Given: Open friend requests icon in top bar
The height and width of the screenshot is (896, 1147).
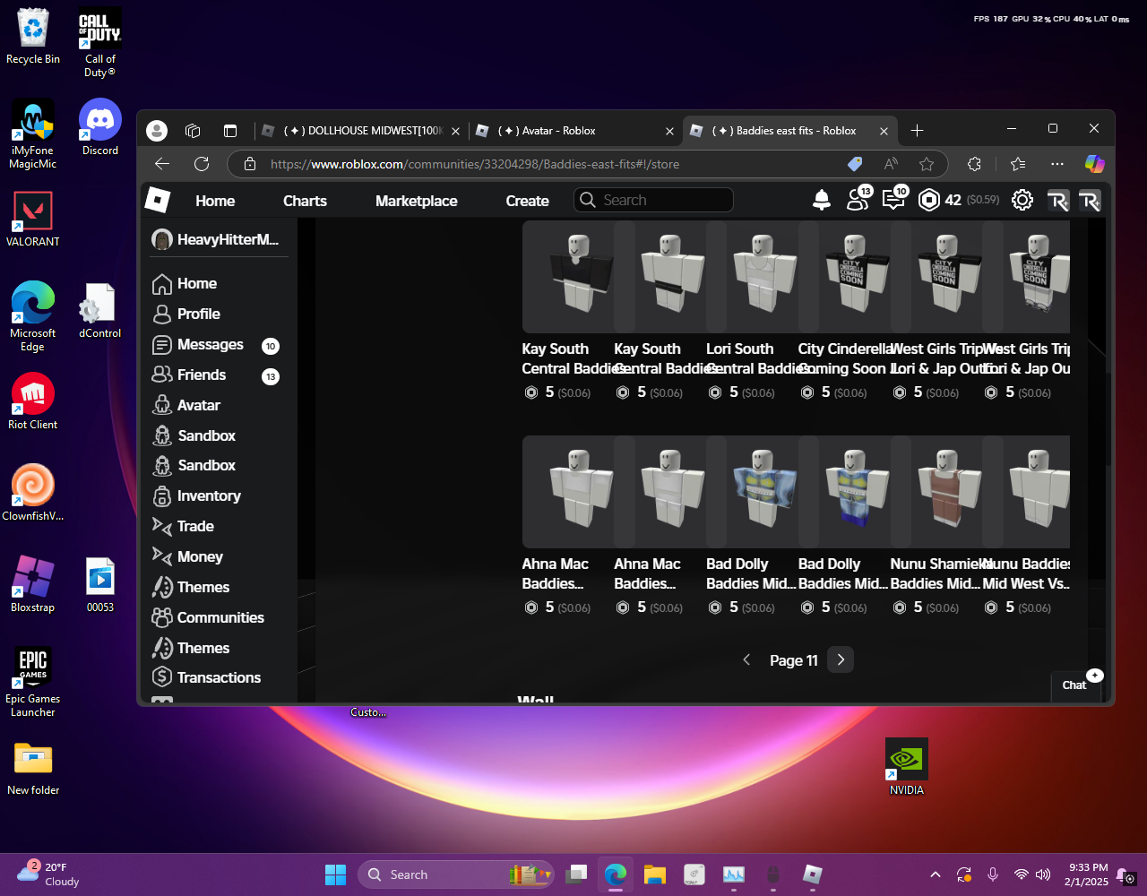Looking at the screenshot, I should [x=858, y=201].
